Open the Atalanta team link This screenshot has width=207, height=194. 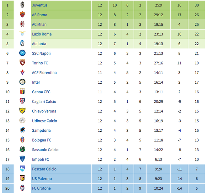coord(39,44)
